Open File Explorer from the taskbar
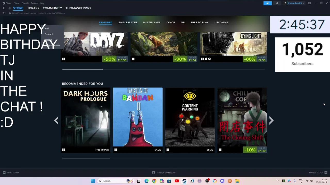Image resolution: width=330 pixels, height=185 pixels. (237, 181)
